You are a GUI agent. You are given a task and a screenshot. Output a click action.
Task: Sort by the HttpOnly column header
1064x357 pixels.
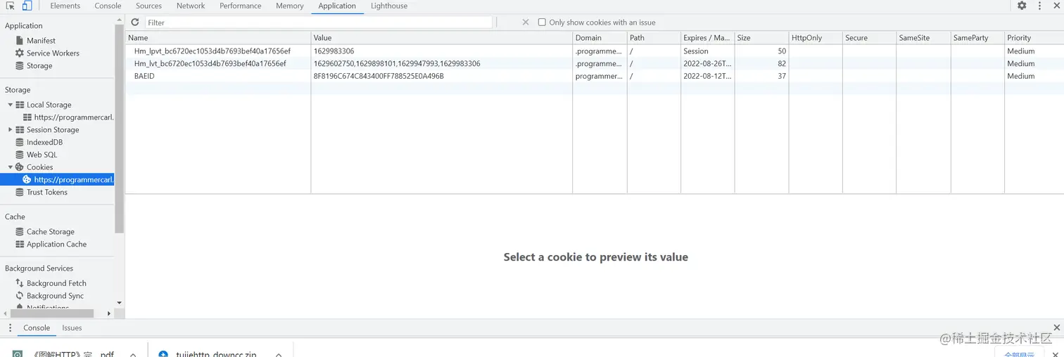(816, 38)
